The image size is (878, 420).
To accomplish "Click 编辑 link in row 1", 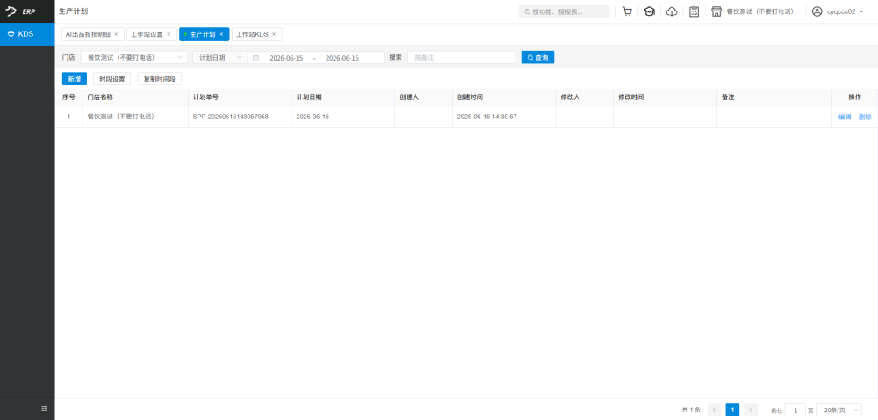I will coord(845,117).
